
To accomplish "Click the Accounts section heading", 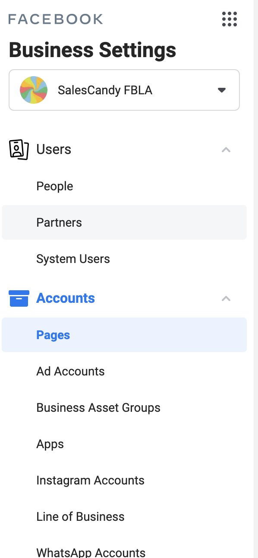I will (x=66, y=298).
